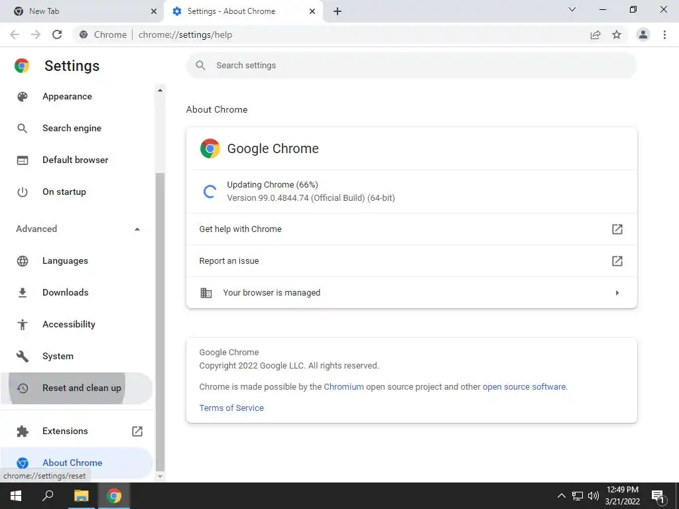Click the Default browser window icon
Viewport: 679px width, 509px height.
click(x=22, y=160)
